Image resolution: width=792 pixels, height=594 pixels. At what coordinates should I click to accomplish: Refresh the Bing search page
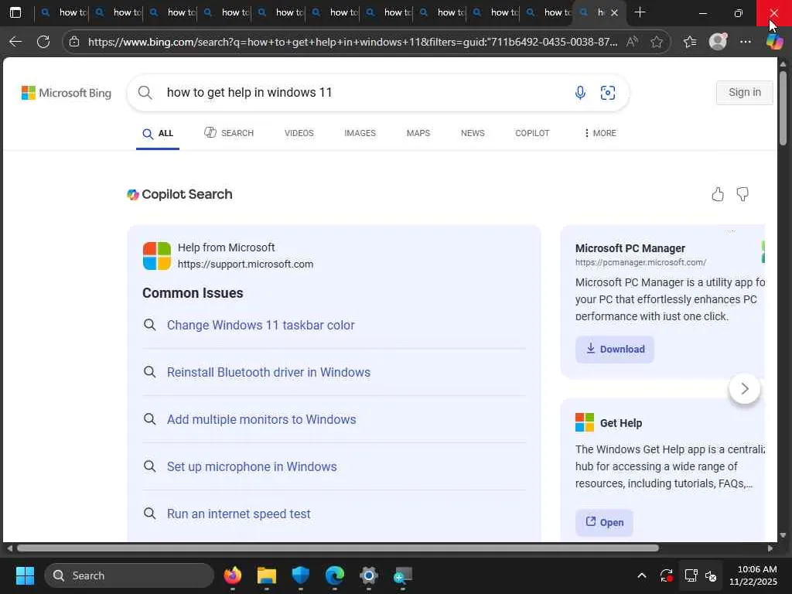pos(43,42)
